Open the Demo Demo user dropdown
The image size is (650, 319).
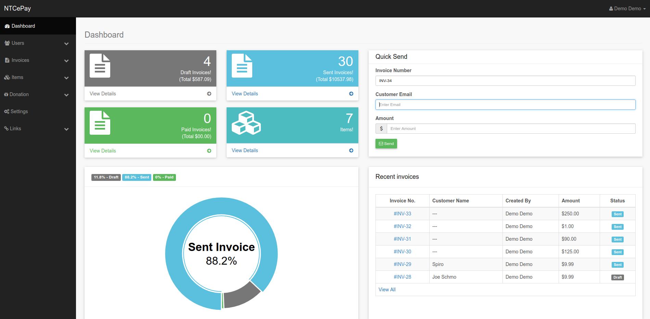coord(627,9)
